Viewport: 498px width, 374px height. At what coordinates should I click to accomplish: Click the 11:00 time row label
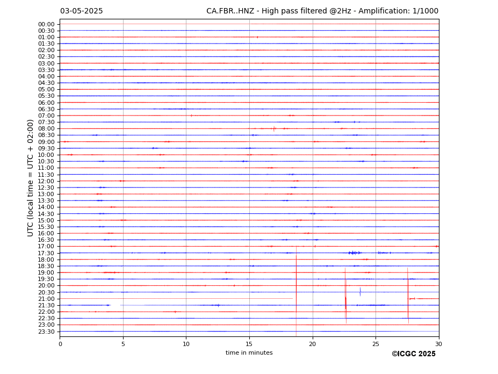pyautogui.click(x=46, y=168)
